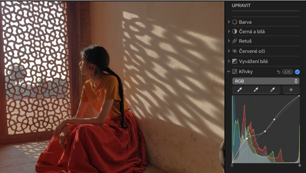Viewport: 306px width, 173px height.
Task: Toggle the Křivky blue checkmark off
Action: click(297, 72)
